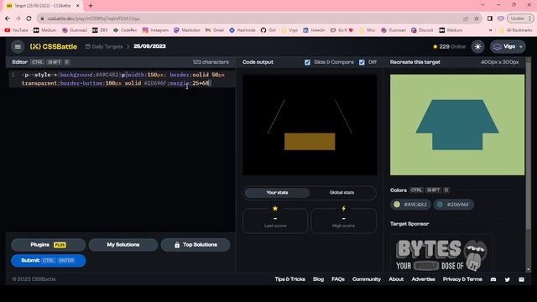
Task: Open the YouTube bookmark
Action: tap(17, 30)
